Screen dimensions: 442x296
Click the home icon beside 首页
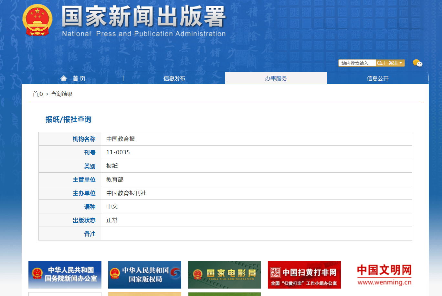point(64,77)
